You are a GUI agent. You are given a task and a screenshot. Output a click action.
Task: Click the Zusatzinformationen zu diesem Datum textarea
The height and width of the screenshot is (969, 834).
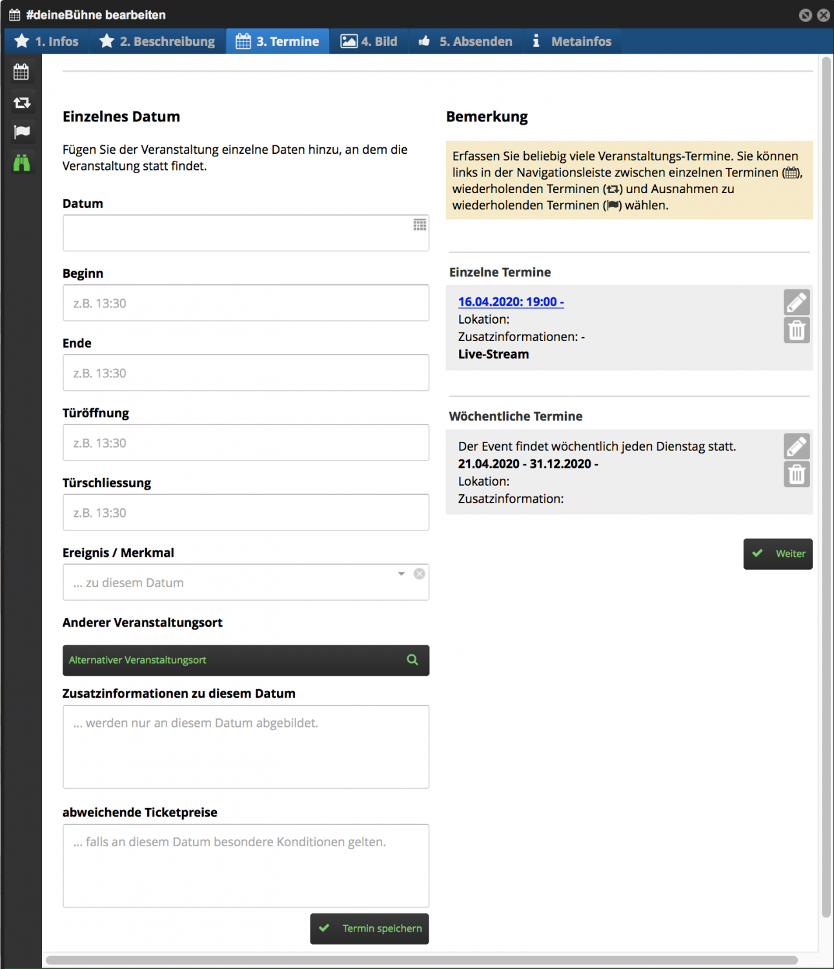click(246, 747)
